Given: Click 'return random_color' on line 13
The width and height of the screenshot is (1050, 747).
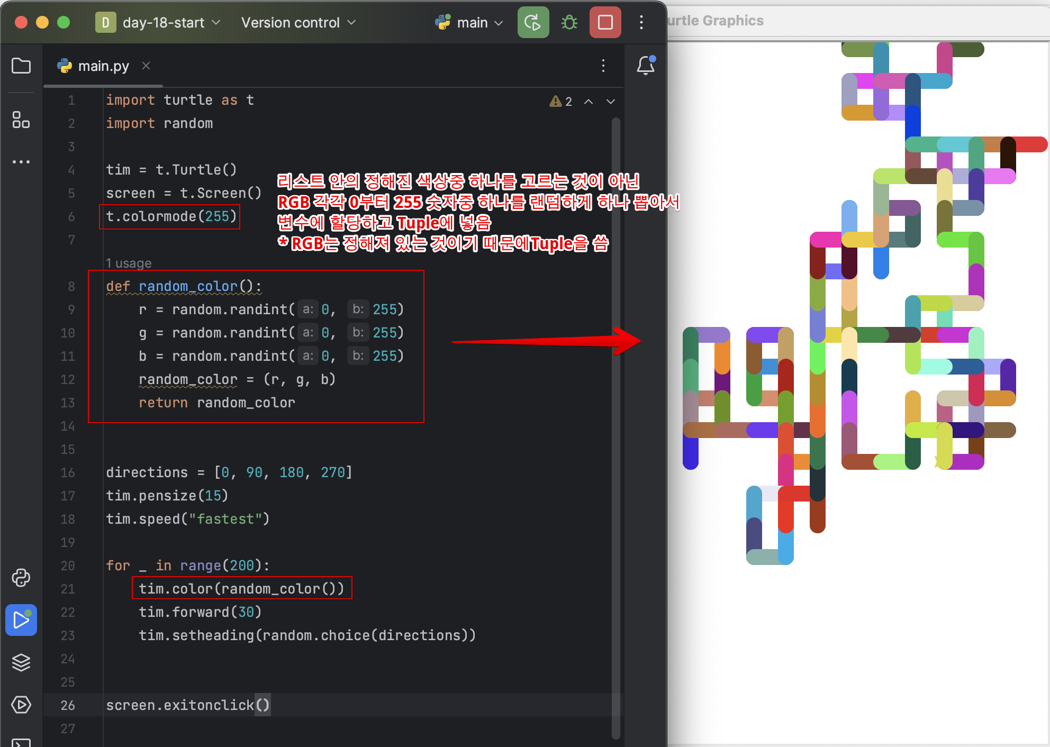Looking at the screenshot, I should pyautogui.click(x=217, y=403).
